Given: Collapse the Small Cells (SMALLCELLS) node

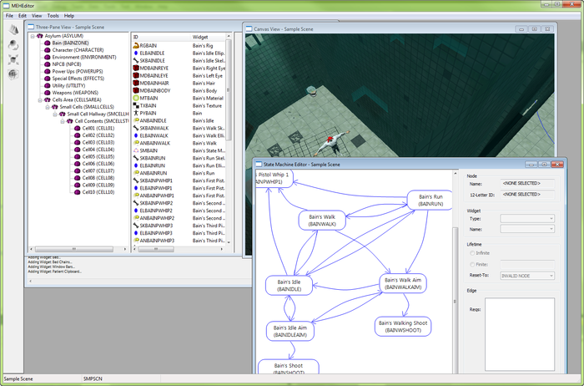Looking at the screenshot, I should tap(48, 107).
